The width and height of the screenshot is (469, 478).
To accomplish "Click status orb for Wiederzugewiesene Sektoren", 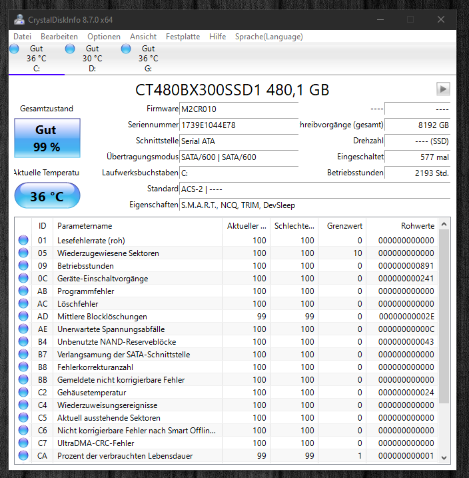I will [x=23, y=253].
